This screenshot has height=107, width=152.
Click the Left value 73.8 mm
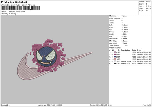[x=125, y=25]
